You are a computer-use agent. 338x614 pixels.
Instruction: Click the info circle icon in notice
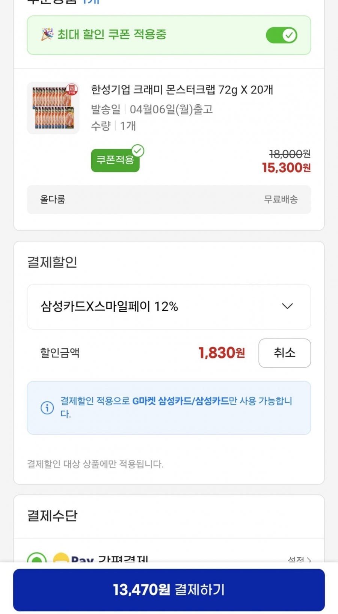(x=47, y=408)
